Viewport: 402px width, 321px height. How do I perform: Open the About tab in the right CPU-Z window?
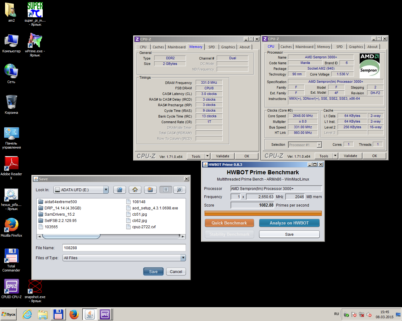click(x=372, y=47)
